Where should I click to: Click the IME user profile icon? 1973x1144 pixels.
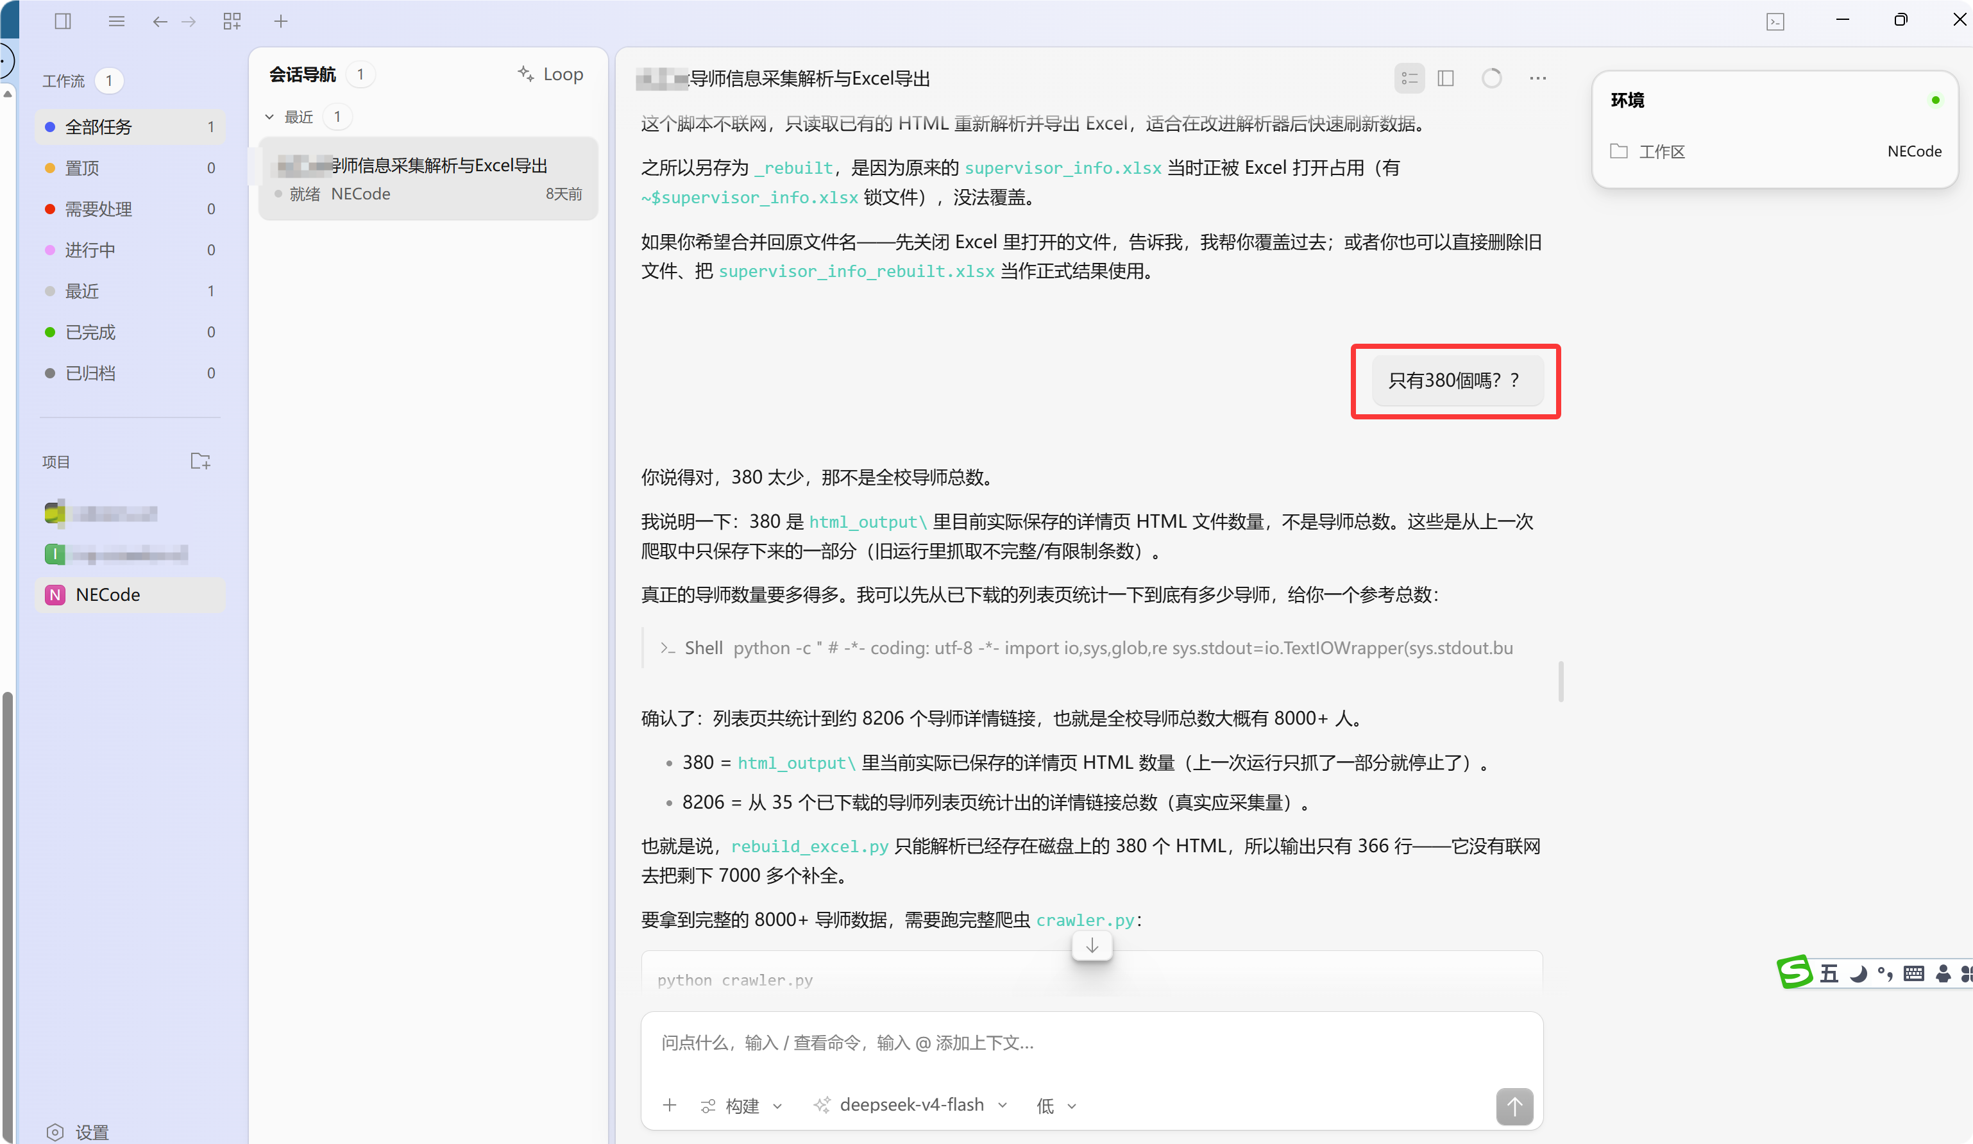pyautogui.click(x=1942, y=973)
